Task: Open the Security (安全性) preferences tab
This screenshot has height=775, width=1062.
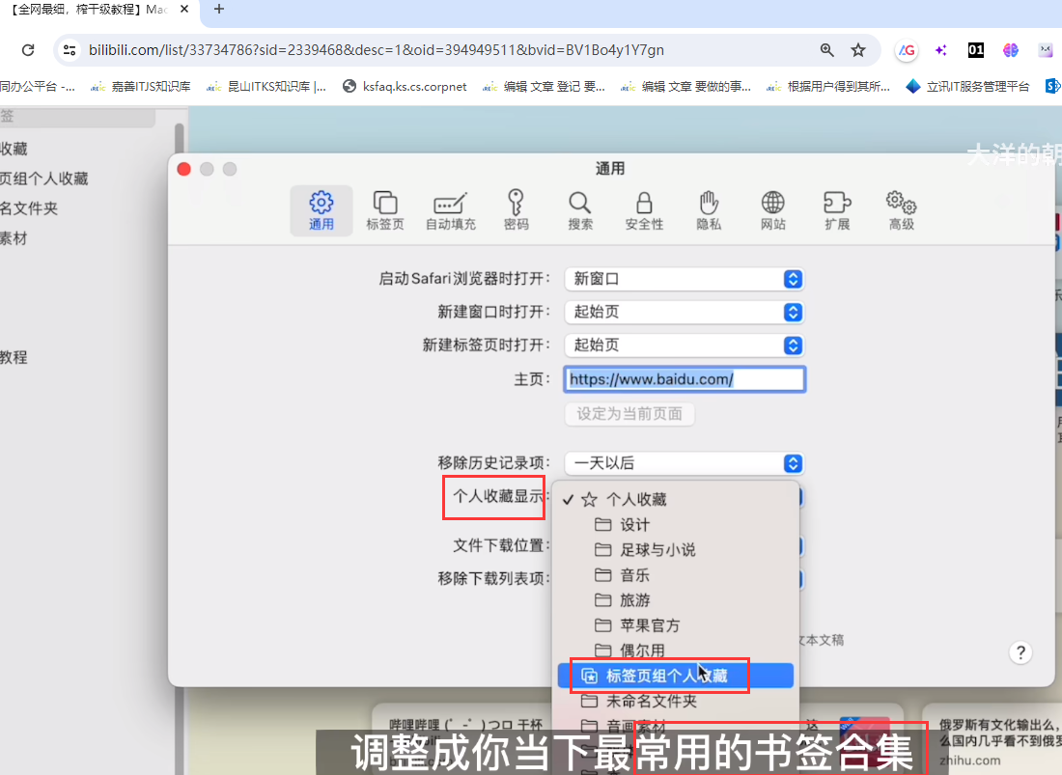Action: (644, 210)
